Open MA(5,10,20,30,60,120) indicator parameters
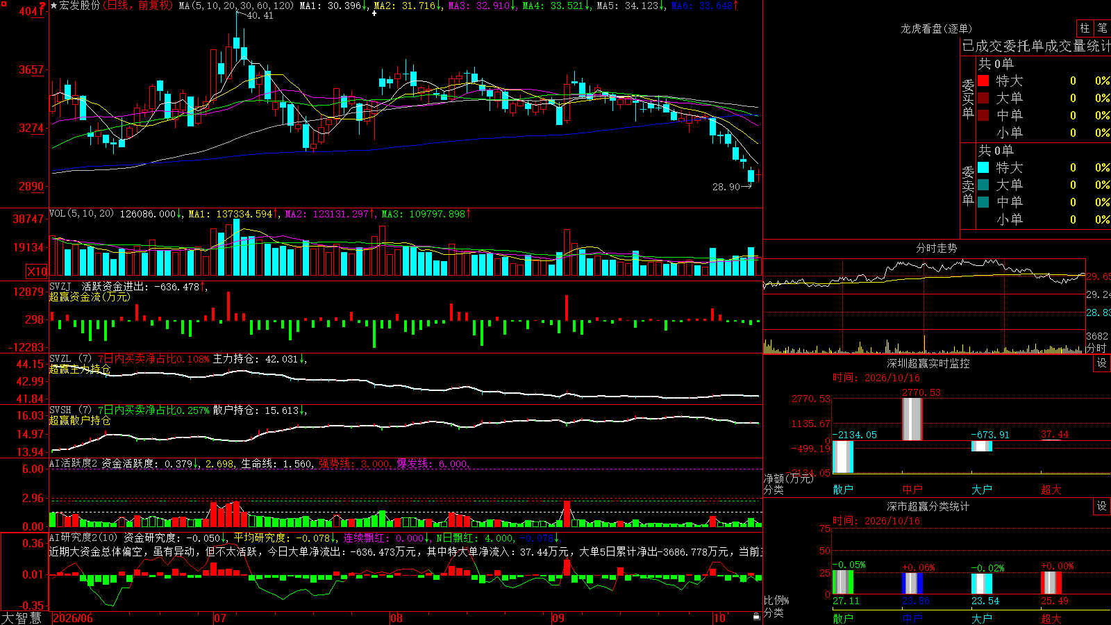This screenshot has height=625, width=1111. [236, 6]
